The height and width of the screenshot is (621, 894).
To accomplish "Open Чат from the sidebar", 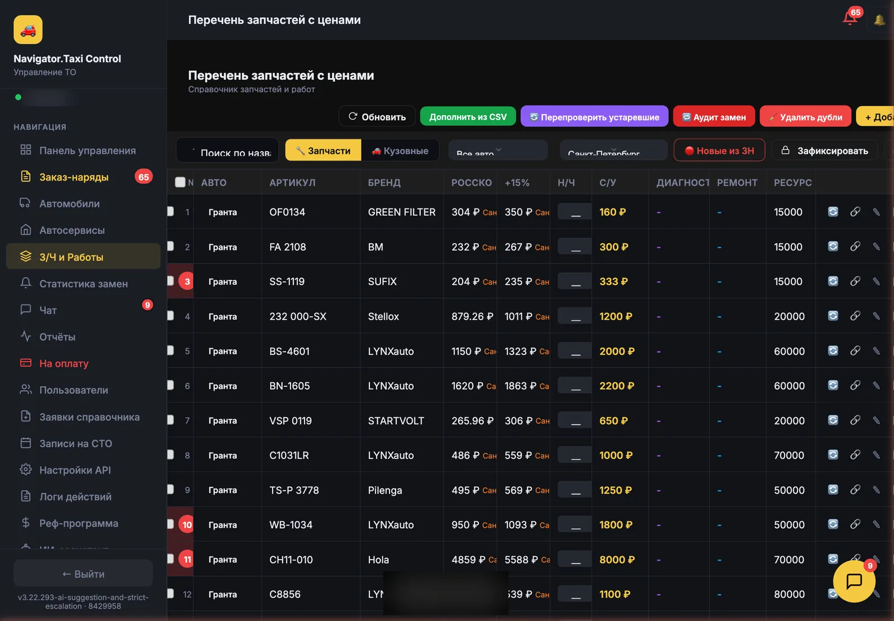I will [x=83, y=310].
